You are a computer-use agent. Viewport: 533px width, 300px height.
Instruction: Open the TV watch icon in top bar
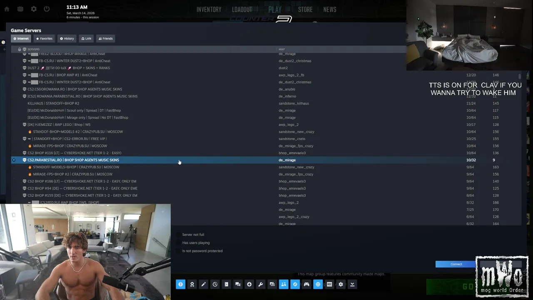20,9
